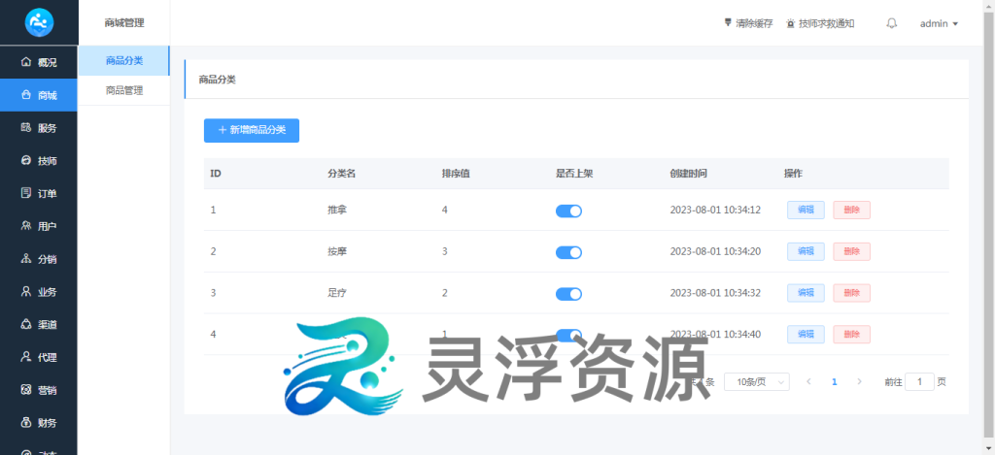
Task: Open 渠道 in the sidebar
Action: (x=39, y=324)
